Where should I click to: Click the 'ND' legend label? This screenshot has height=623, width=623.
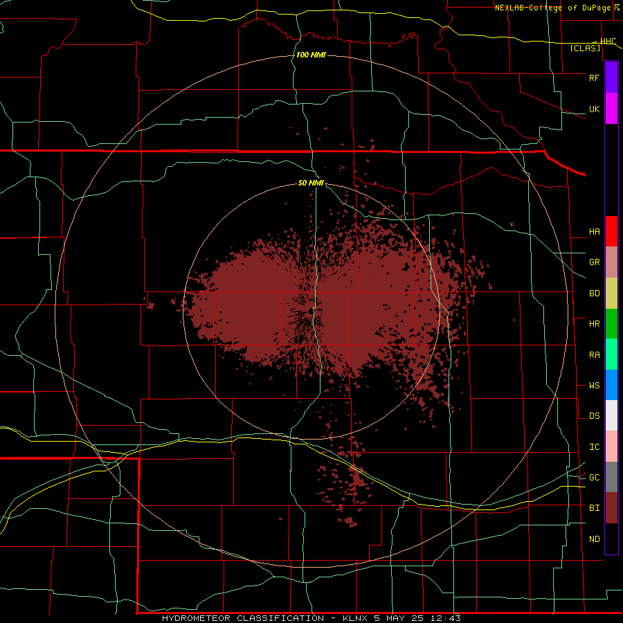coord(594,539)
